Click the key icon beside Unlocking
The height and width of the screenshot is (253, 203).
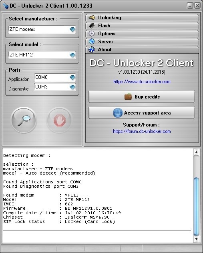92,18
